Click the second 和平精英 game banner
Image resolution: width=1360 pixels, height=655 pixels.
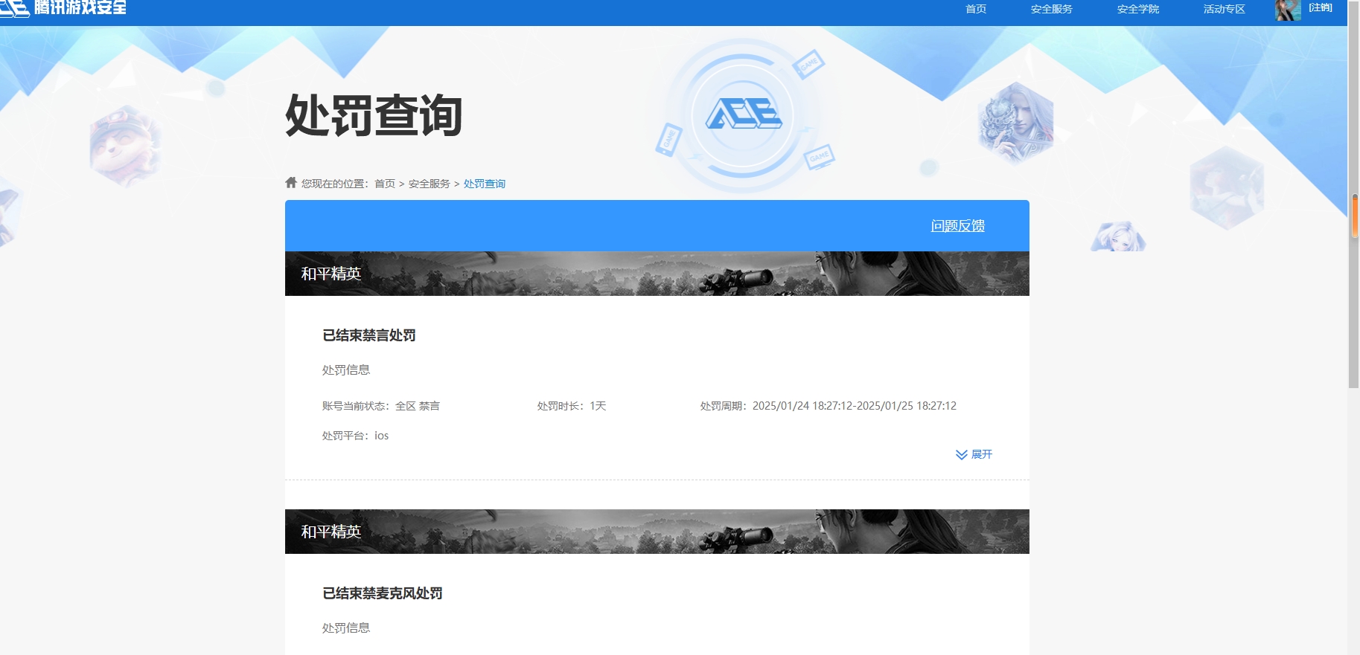pos(657,532)
